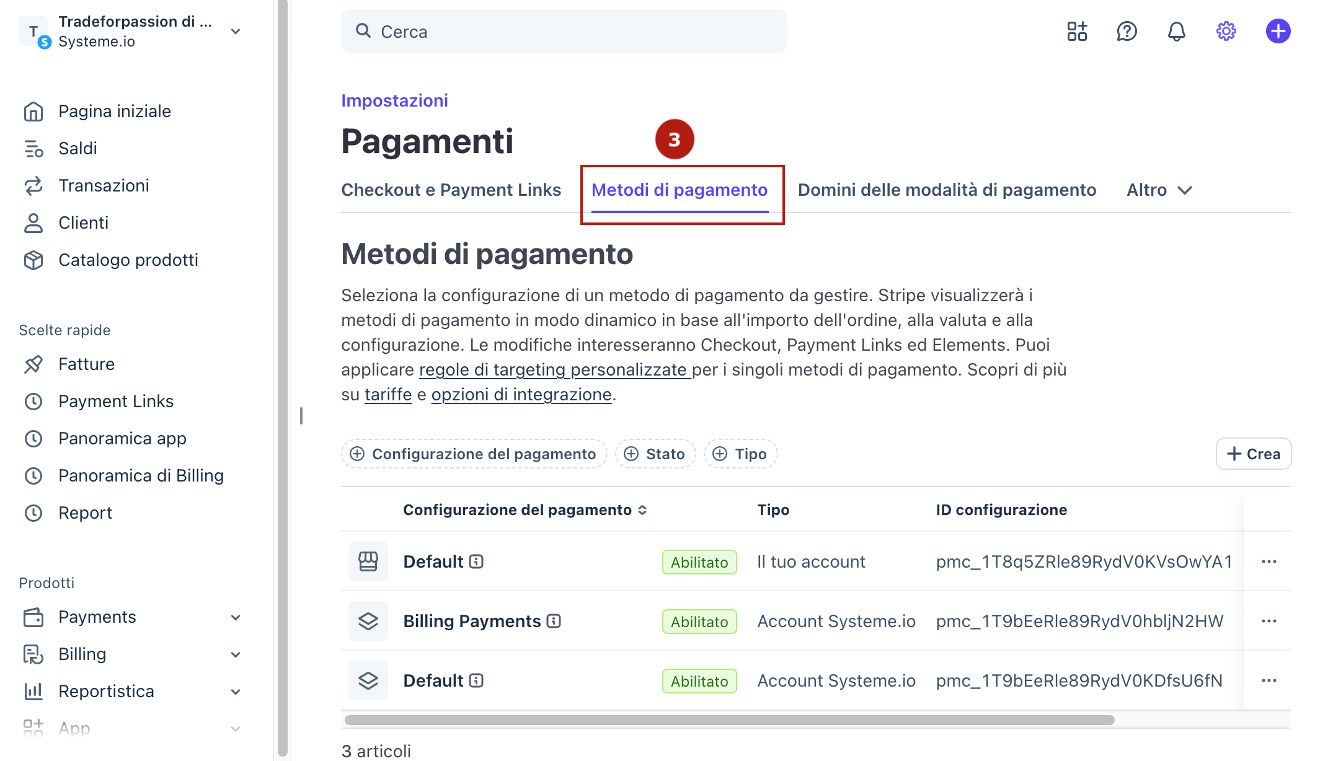The width and height of the screenshot is (1333, 761).
Task: Open the opzioni di integrazione link
Action: (521, 395)
